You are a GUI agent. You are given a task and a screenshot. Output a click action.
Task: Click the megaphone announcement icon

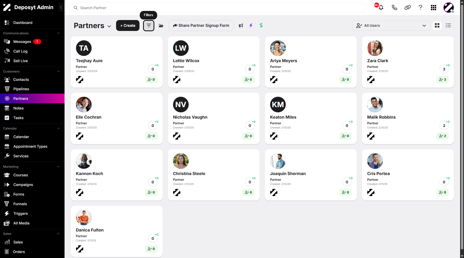241,25
